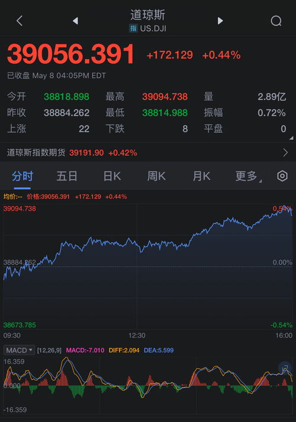Viewport: 296px width, 422px height.
Task: Tap the DEA:5.599 readout
Action: coord(159,350)
